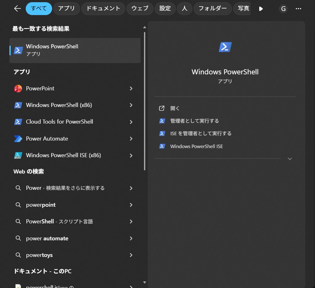Expand more actions with the down chevron in preview panel
The width and height of the screenshot is (315, 288).
coord(290,159)
